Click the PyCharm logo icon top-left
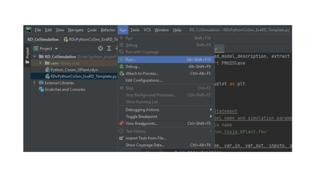Screen dimensions: 315x177 pyautogui.click(x=28, y=30)
